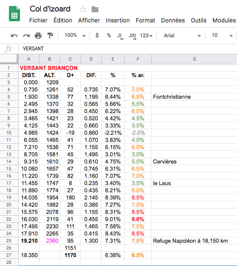Activate the paint format roller icon
The width and height of the screenshot is (237, 266).
[50, 36]
